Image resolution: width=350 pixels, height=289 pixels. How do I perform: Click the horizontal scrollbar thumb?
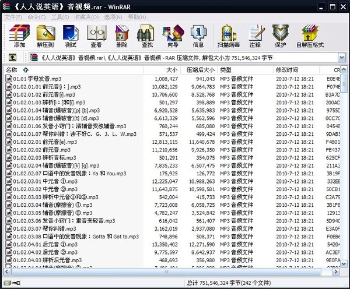click(x=166, y=272)
